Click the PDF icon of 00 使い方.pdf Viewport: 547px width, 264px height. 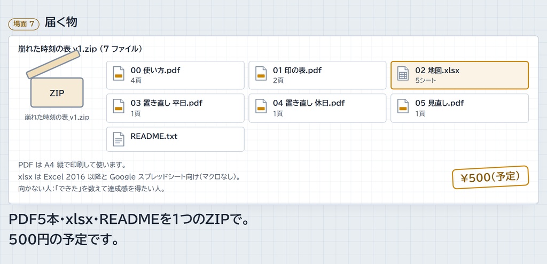coord(119,74)
